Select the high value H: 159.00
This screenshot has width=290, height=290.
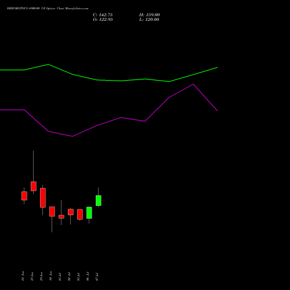point(150,15)
